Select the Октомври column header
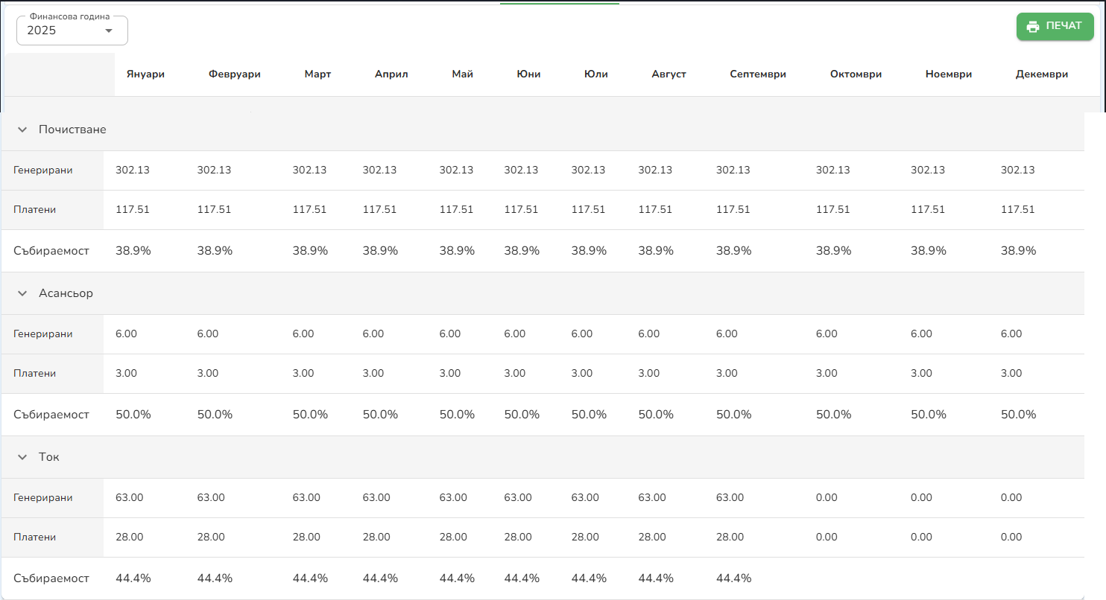The image size is (1106, 600). pyautogui.click(x=856, y=74)
